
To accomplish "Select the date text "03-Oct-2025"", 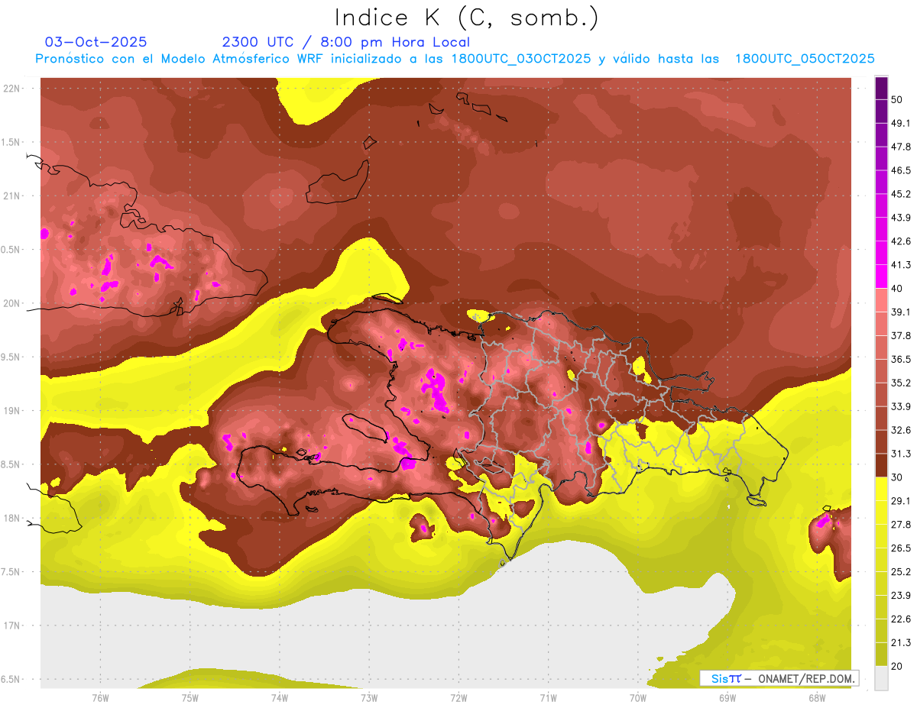I will point(96,42).
